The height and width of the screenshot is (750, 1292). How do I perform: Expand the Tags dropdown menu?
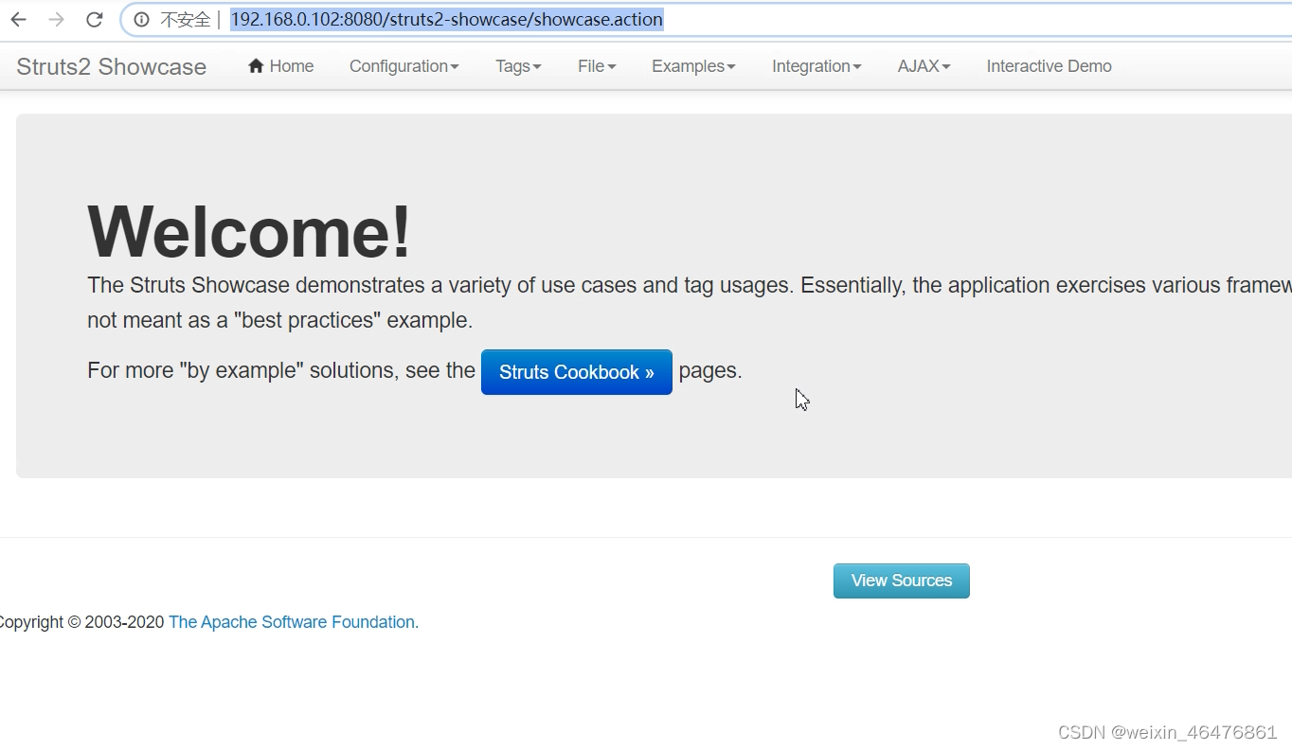click(x=518, y=66)
